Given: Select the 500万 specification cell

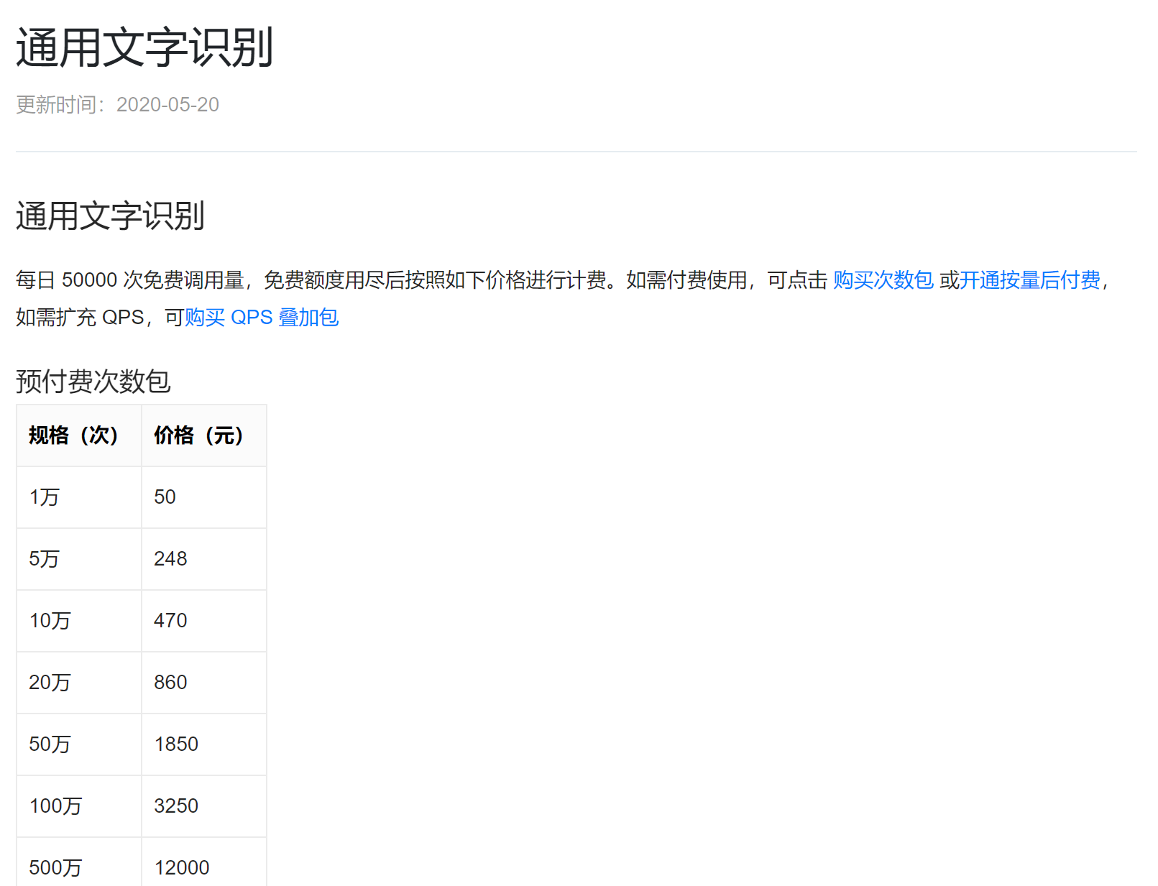Looking at the screenshot, I should (54, 866).
